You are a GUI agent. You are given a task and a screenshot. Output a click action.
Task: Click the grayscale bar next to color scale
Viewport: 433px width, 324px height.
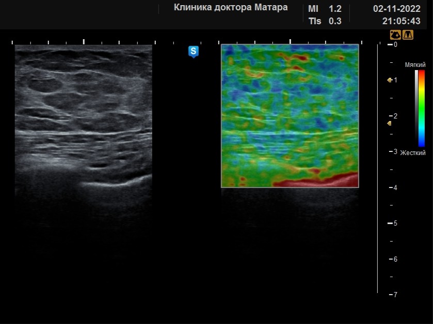(x=416, y=108)
